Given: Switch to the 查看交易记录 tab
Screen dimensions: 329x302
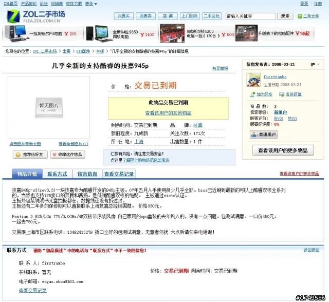Looking at the screenshot, I should pyautogui.click(x=119, y=174).
